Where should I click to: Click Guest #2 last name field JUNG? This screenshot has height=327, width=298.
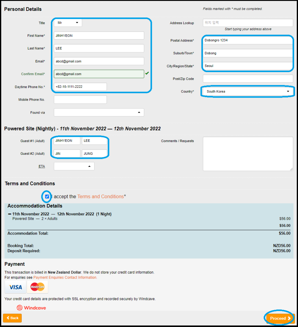point(95,153)
